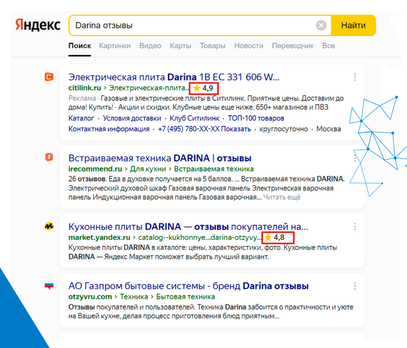The image size is (407, 348).
Task: Click the Встраиваемая техника breadcrumb
Action: (214, 169)
